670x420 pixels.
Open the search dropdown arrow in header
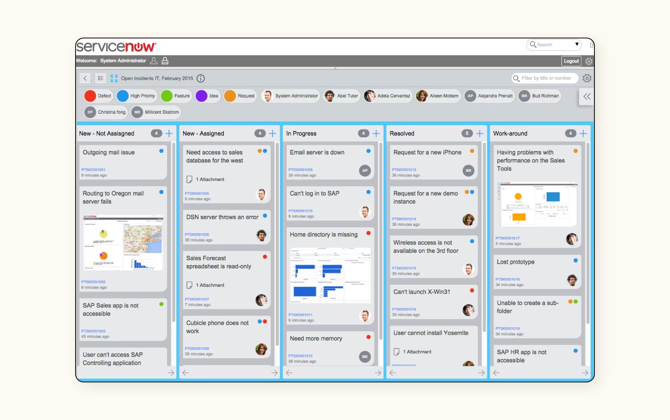click(x=577, y=44)
